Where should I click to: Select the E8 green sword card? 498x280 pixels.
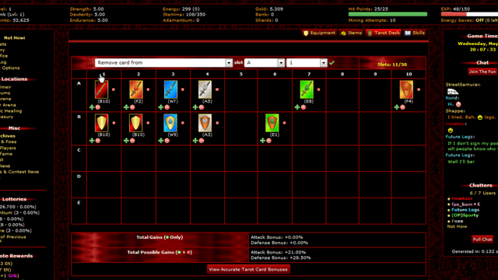(x=307, y=89)
